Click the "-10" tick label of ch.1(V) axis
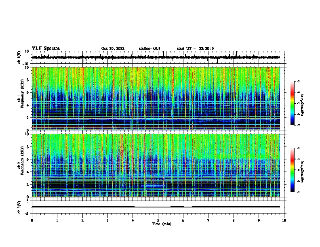Viewport: 320px width, 247px height. pos(26,64)
